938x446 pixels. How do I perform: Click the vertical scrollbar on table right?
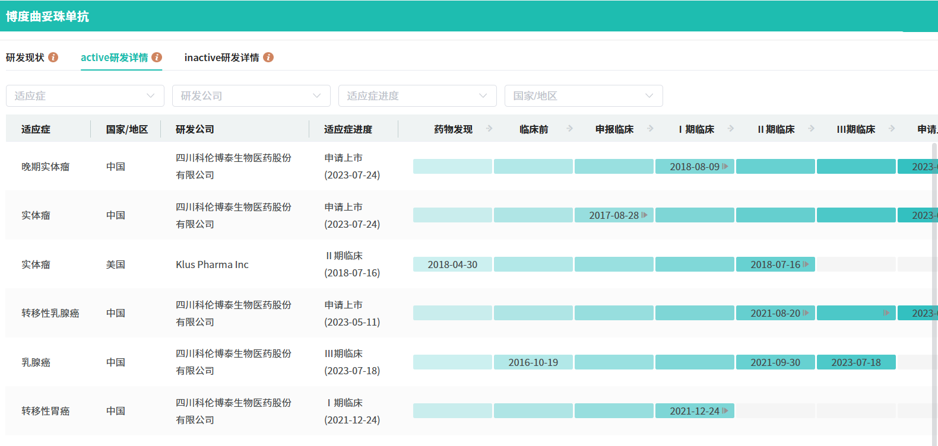tap(934, 237)
